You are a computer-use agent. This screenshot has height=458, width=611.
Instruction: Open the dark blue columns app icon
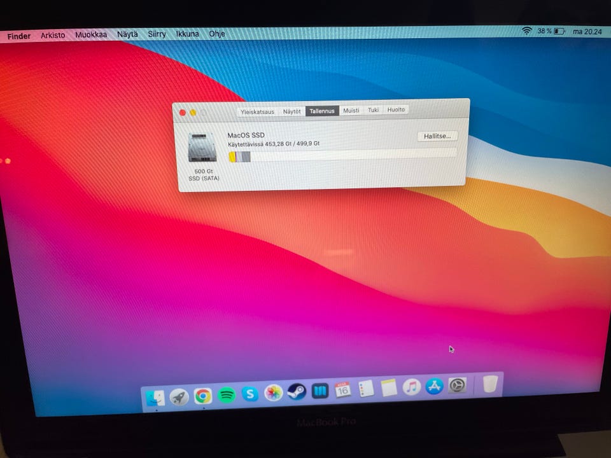click(x=320, y=391)
